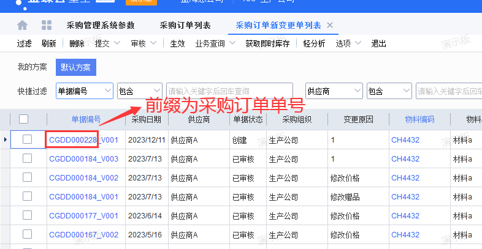Image resolution: width=482 pixels, height=249 pixels.
Task: Click the 审核 toolbar button
Action: pyautogui.click(x=139, y=43)
